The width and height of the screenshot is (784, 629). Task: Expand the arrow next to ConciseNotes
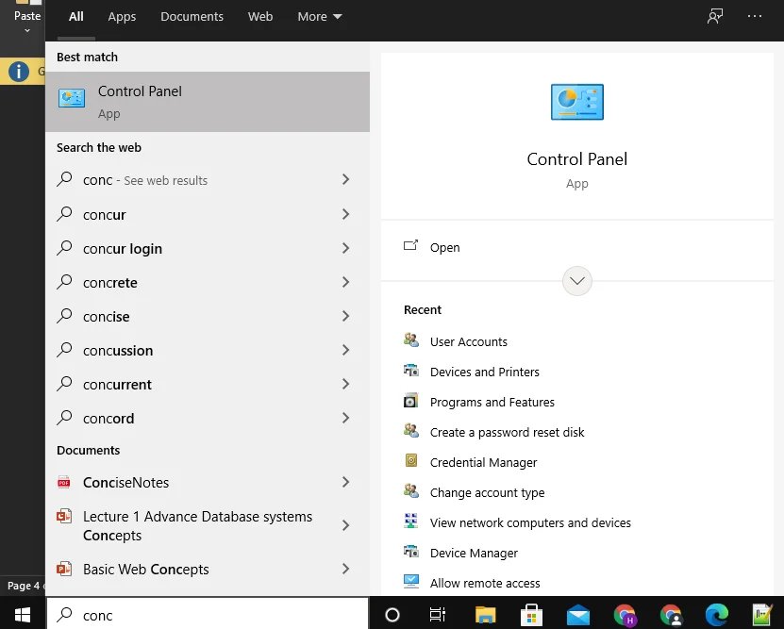tap(345, 482)
